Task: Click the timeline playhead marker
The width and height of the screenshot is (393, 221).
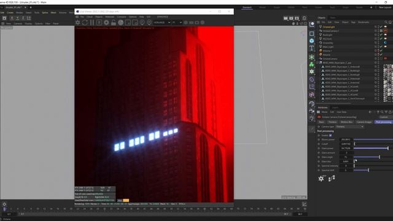Action: [4, 209]
